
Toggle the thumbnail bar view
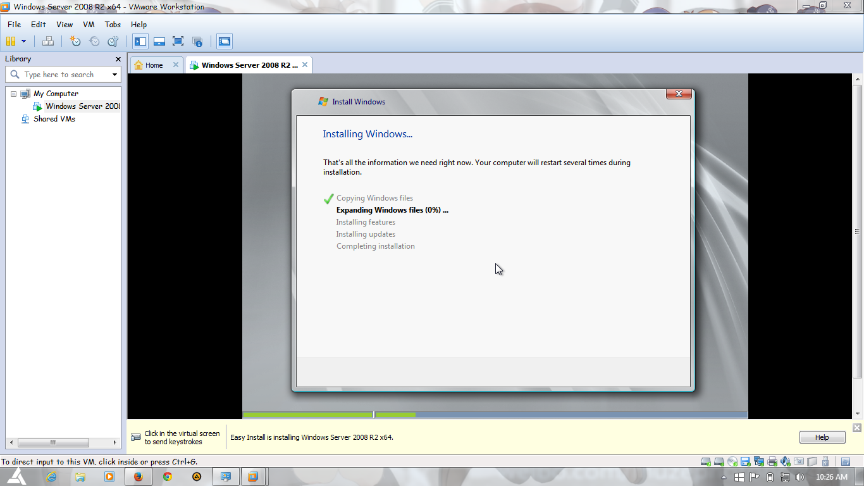tap(159, 41)
